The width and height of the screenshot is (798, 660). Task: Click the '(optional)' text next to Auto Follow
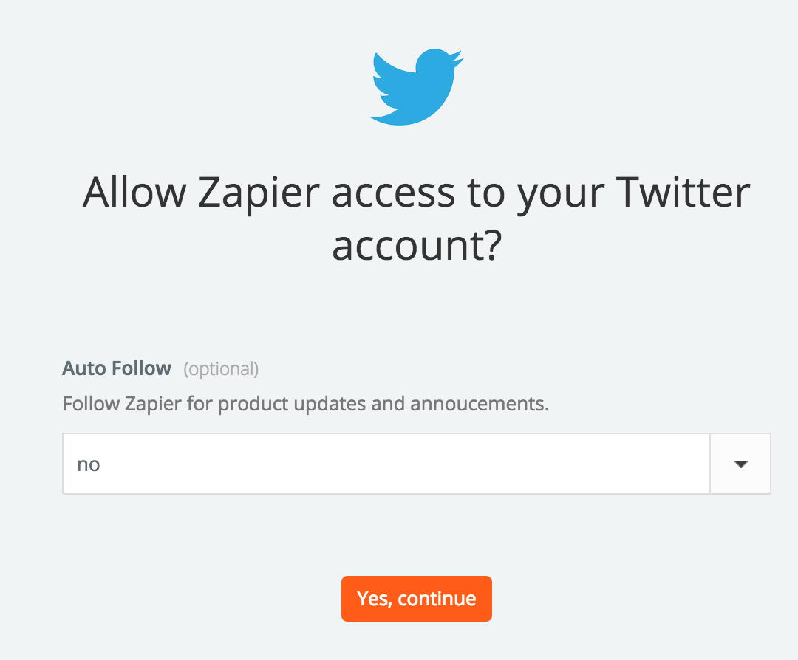[x=221, y=369]
